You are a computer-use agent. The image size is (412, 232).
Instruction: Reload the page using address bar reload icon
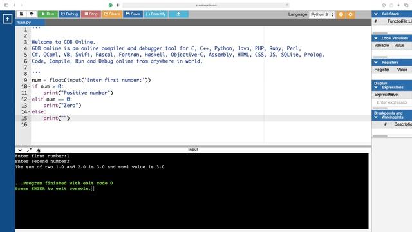[x=287, y=5]
